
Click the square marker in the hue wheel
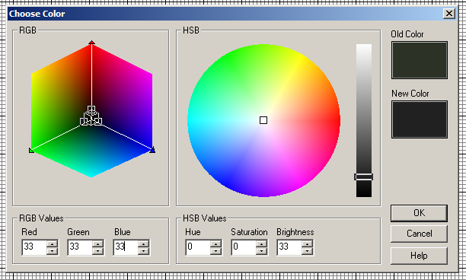point(263,120)
